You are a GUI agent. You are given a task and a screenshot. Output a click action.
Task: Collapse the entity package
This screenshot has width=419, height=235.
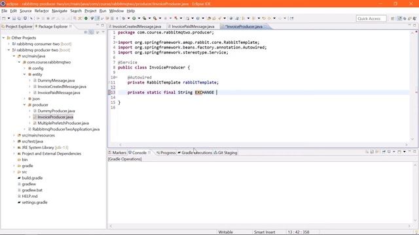coord(25,74)
